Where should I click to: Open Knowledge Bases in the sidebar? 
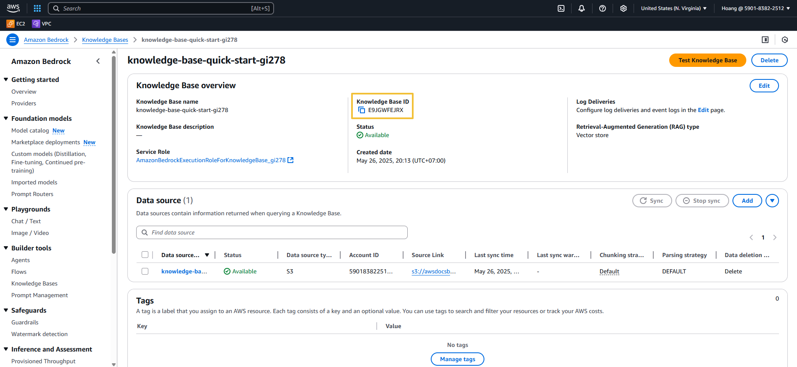(x=34, y=283)
